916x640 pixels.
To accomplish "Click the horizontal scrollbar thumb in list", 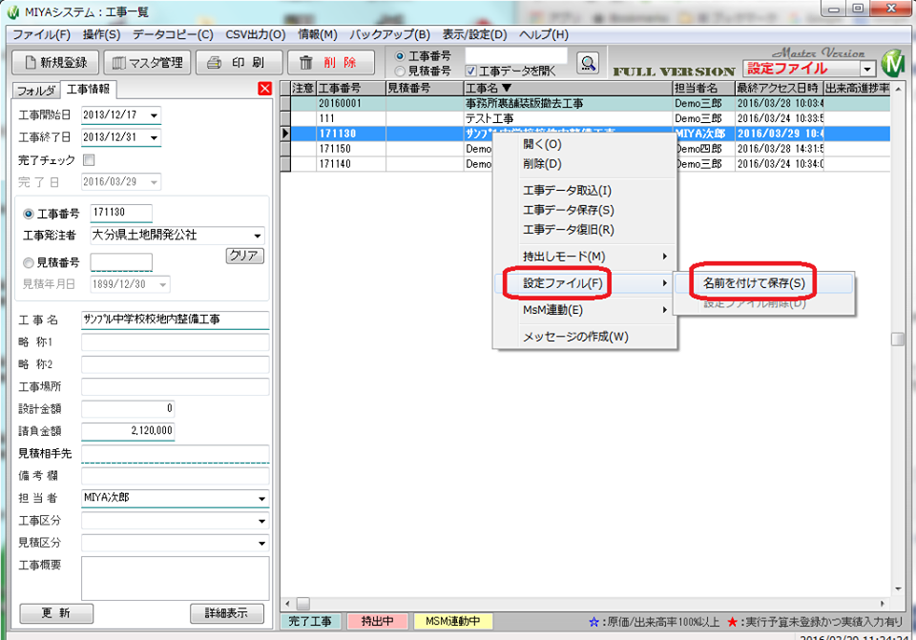I will click(x=302, y=603).
